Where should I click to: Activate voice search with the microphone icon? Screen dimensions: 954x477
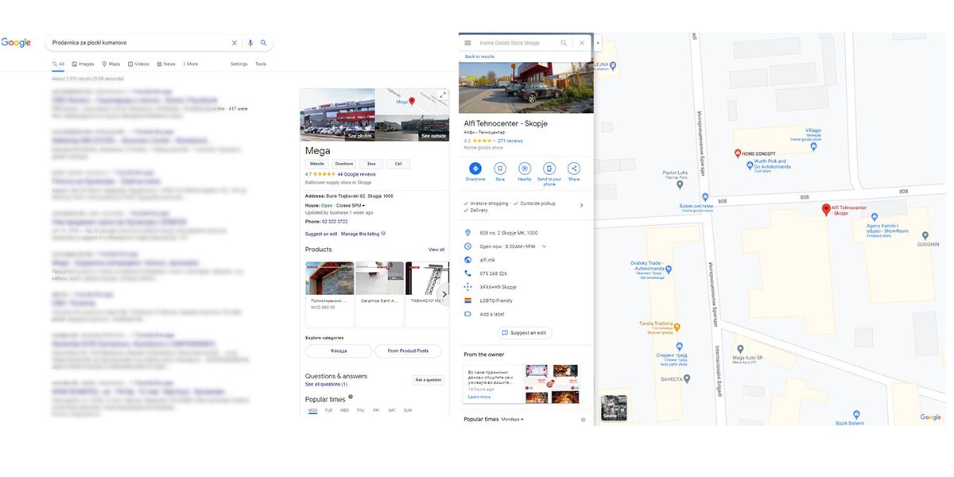[249, 42]
